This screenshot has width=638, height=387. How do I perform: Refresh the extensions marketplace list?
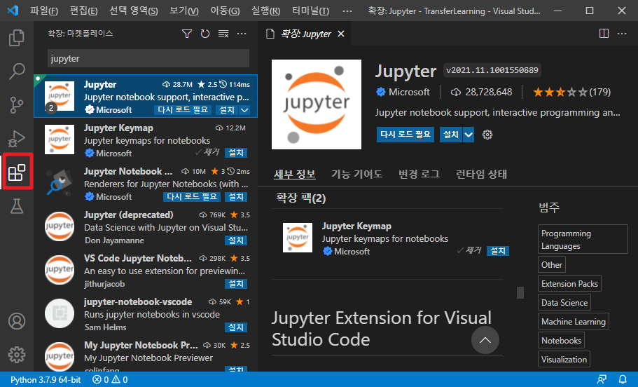(205, 34)
